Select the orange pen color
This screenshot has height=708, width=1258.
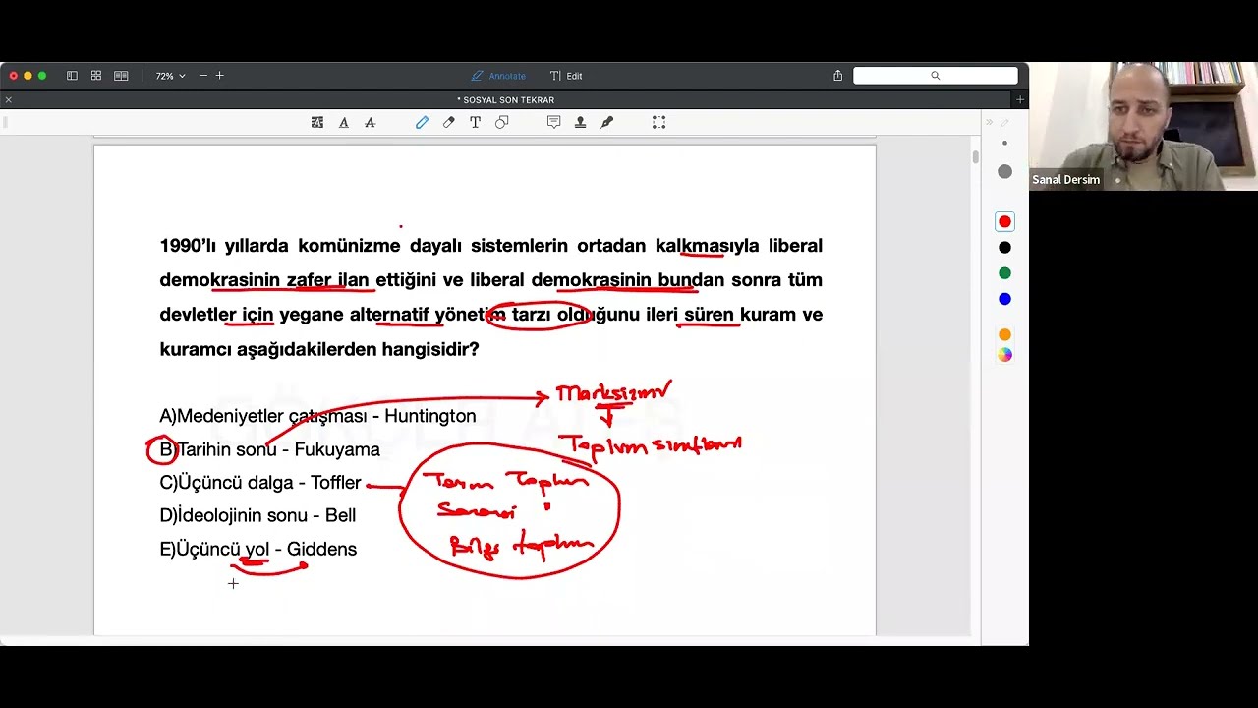[x=1004, y=335]
